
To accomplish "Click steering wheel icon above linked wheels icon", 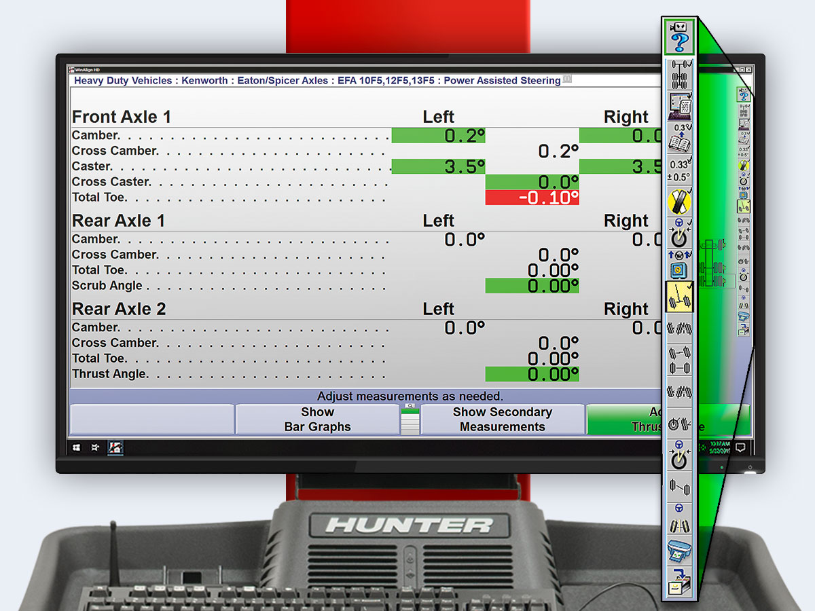I will pos(678,456).
